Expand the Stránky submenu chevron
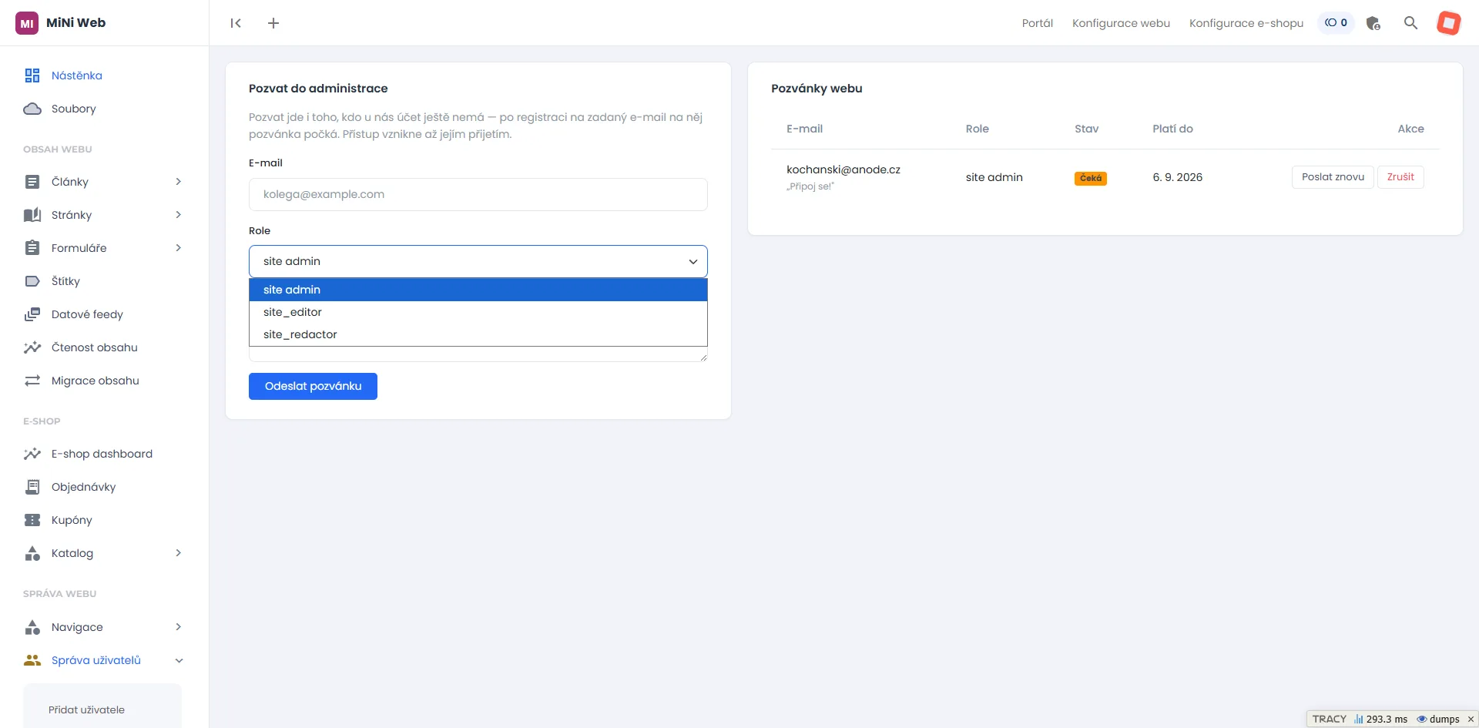The width and height of the screenshot is (1479, 728). [179, 215]
